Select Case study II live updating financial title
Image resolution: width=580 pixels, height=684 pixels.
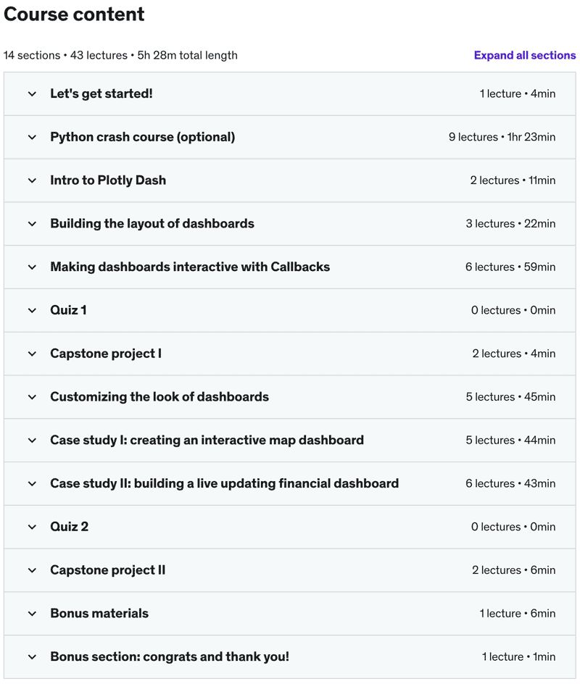tap(224, 483)
